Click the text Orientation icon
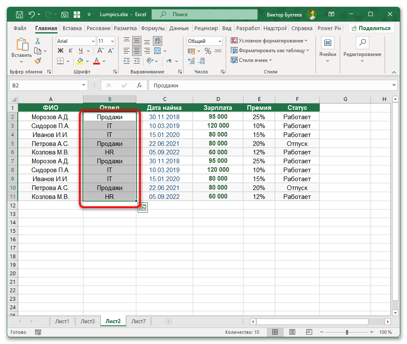Image resolution: width=407 pixels, height=344 pixels. pos(150,61)
